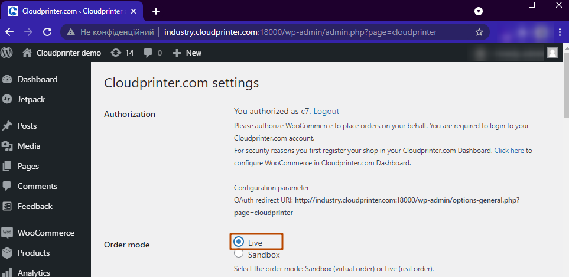Click the Products box icon

click(x=7, y=253)
